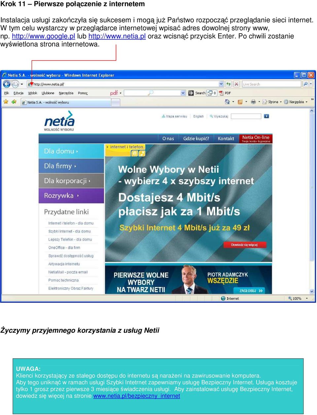The width and height of the screenshot is (317, 415).
Task: Click the IE Back arrow button
Action: 7,84
